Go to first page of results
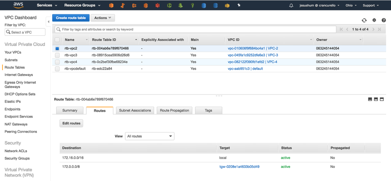The image size is (391, 181). tap(341, 29)
